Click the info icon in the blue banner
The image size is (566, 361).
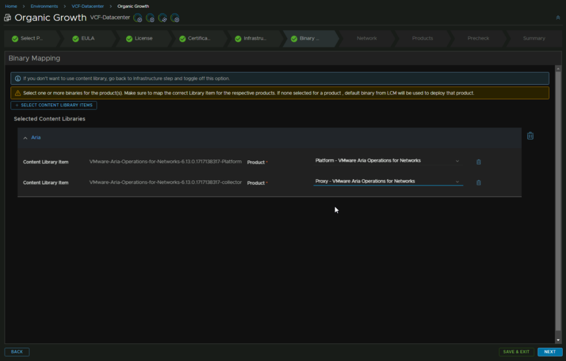(x=18, y=79)
